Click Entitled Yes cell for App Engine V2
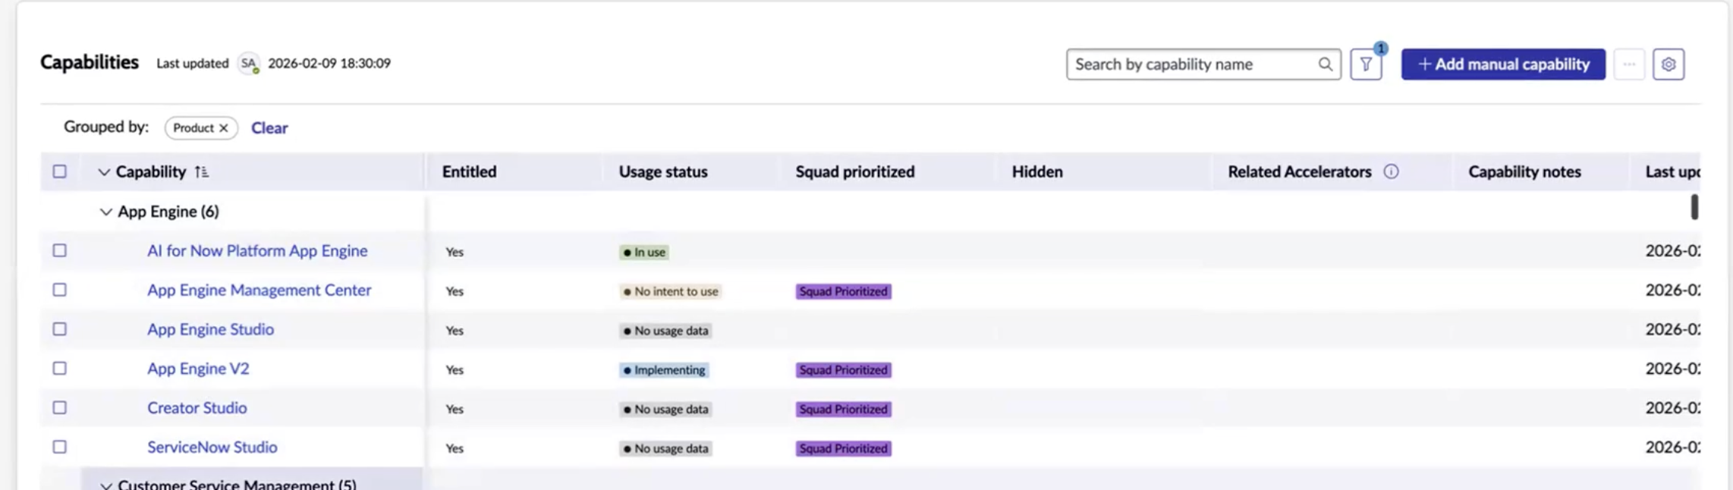 pyautogui.click(x=454, y=370)
